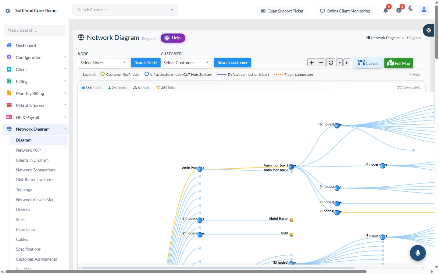Click the microphone voice button
The width and height of the screenshot is (439, 274).
click(418, 253)
